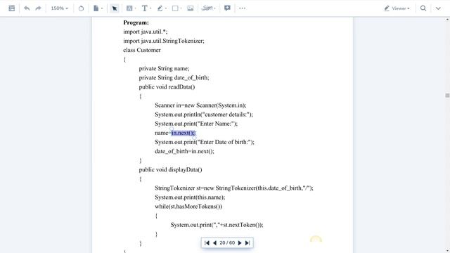
Task: Click 'private String date_of_birth;' line
Action: pyautogui.click(x=174, y=77)
